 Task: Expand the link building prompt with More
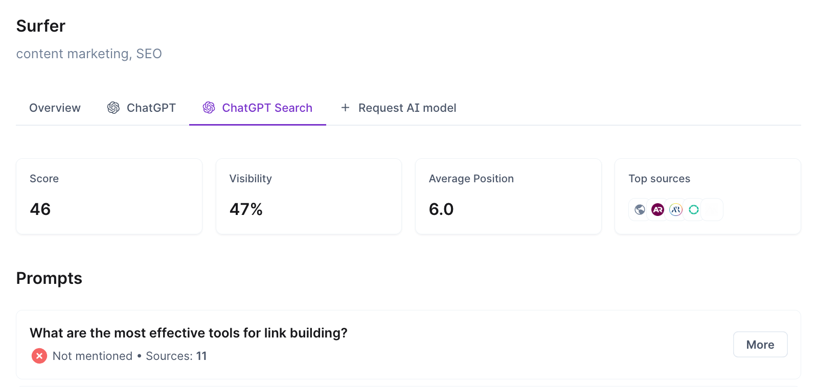(760, 345)
